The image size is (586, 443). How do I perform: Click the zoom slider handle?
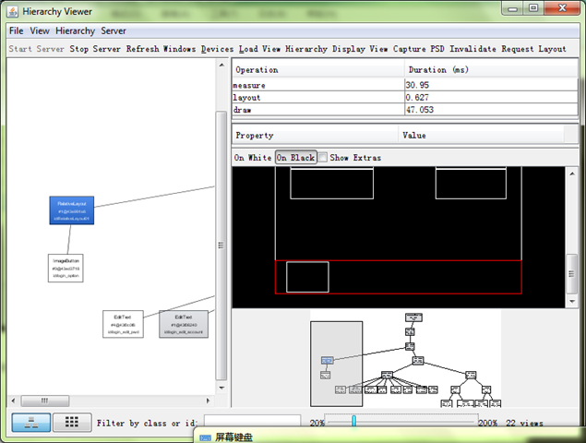point(353,422)
